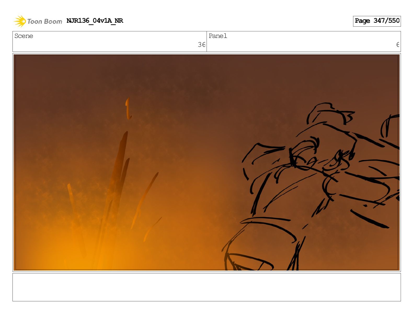Click the scene number 36

202,45
